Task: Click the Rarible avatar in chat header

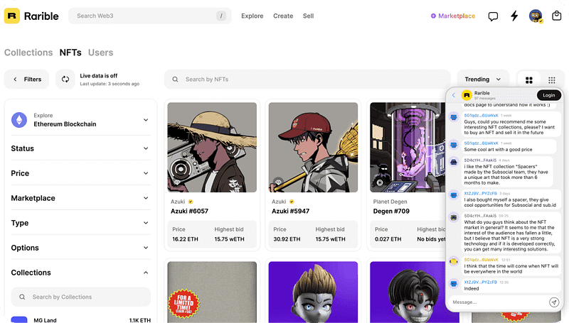Action: click(x=467, y=95)
